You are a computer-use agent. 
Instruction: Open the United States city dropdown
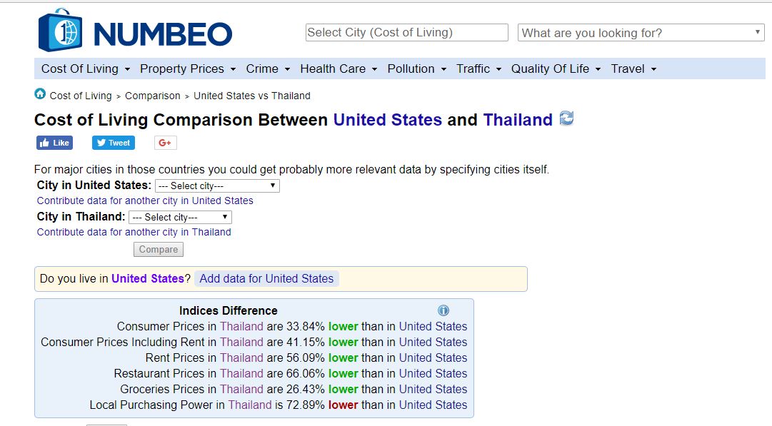tap(217, 186)
